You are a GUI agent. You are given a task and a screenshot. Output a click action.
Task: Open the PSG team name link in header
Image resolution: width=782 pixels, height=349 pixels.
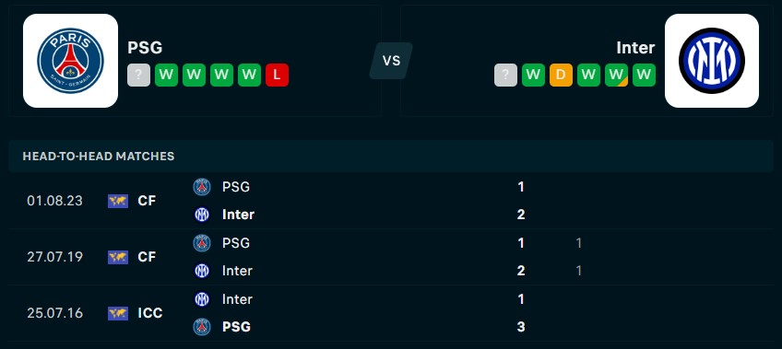[x=145, y=48]
